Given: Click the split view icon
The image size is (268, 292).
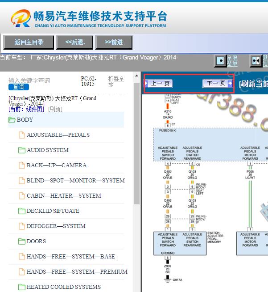Looking at the screenshot, I should 256,61.
